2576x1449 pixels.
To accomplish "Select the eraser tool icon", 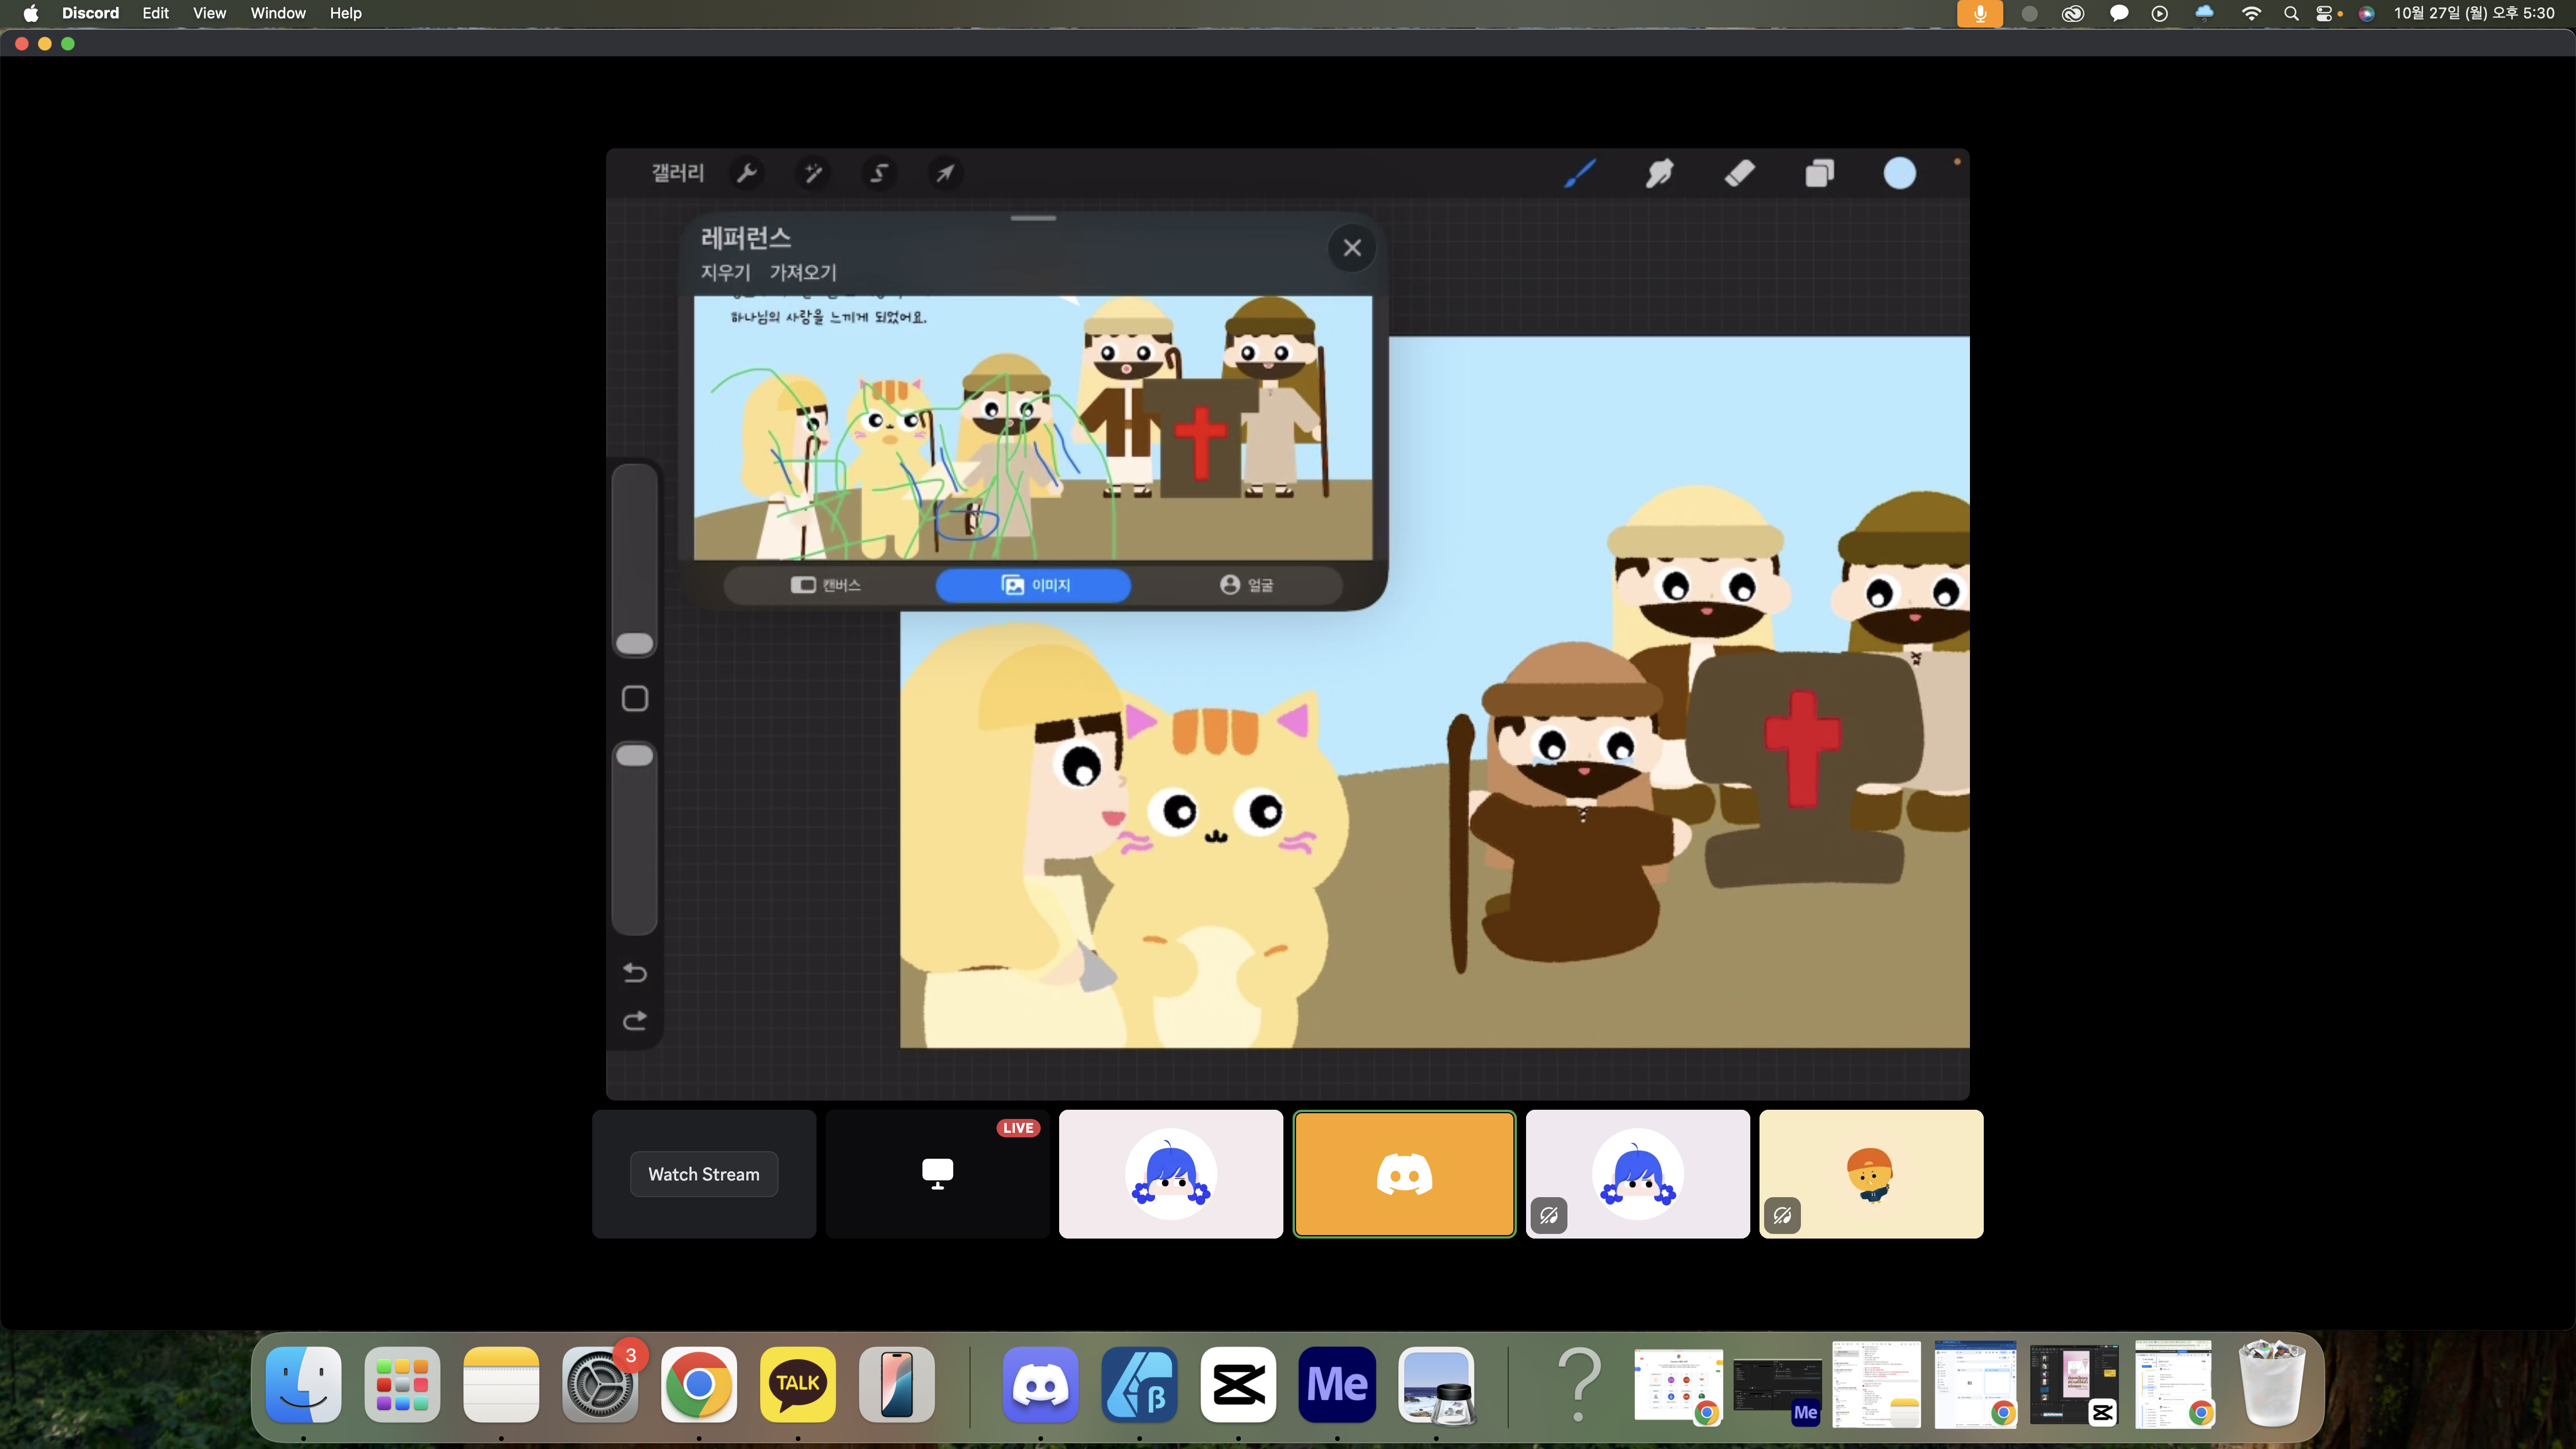I will 1740,173.
